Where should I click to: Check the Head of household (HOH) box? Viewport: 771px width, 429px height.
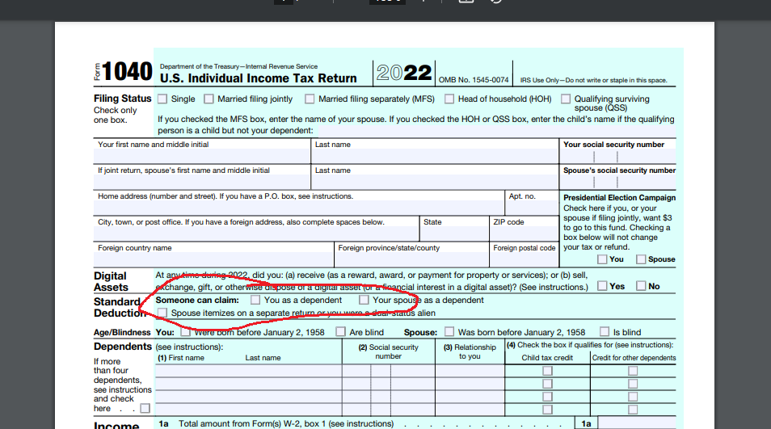(x=449, y=99)
